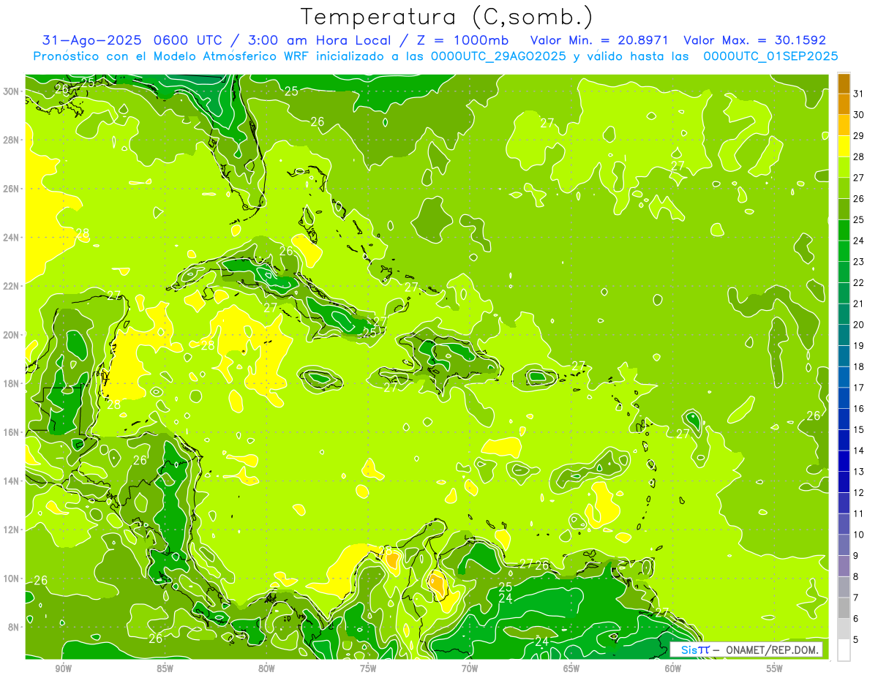This screenshot has height=678, width=878.
Task: Click the 75W longitude axis label
Action: tap(368, 668)
